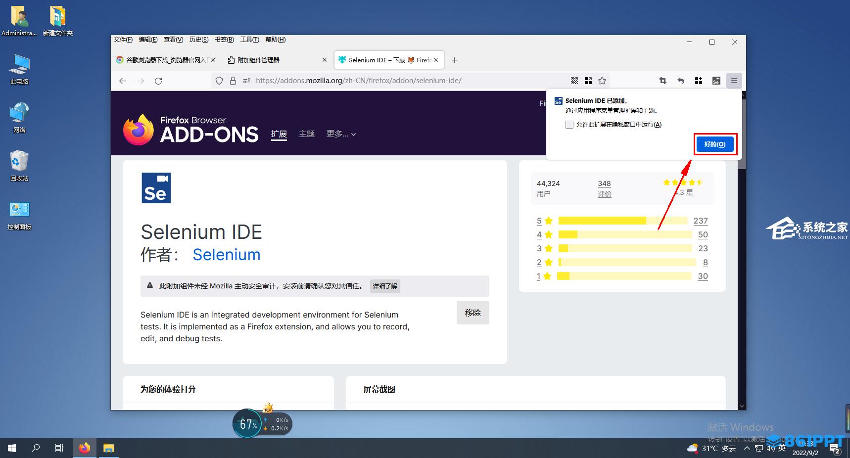
Task: Open Task View on the taskbar
Action: (x=59, y=448)
